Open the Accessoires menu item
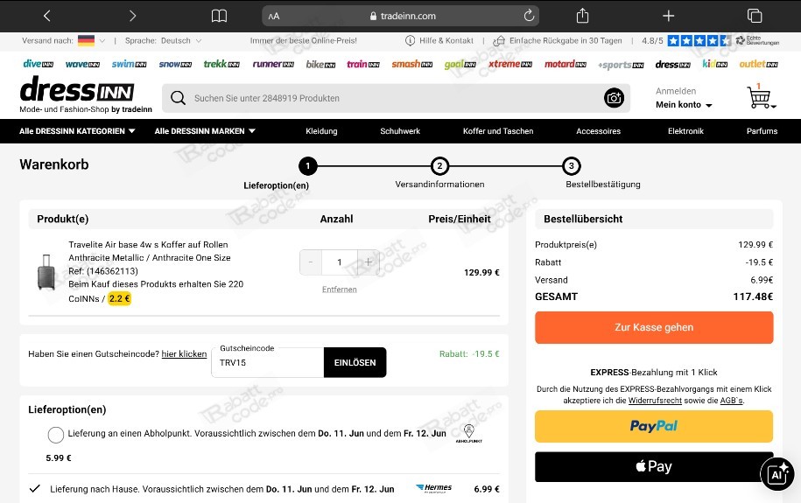Image resolution: width=801 pixels, height=503 pixels. pos(598,131)
